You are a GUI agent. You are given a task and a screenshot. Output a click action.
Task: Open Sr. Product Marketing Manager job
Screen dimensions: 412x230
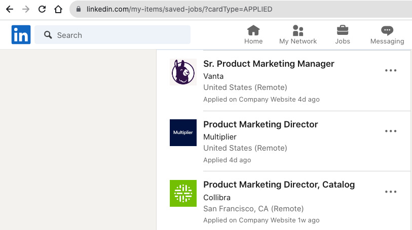pos(269,64)
